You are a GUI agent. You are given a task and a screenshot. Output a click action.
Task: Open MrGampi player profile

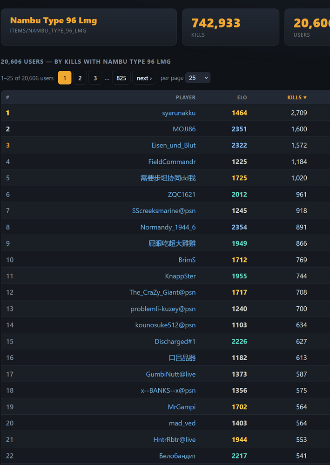click(x=182, y=407)
